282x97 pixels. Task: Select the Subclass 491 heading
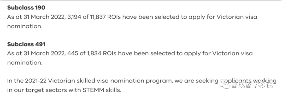26,44
